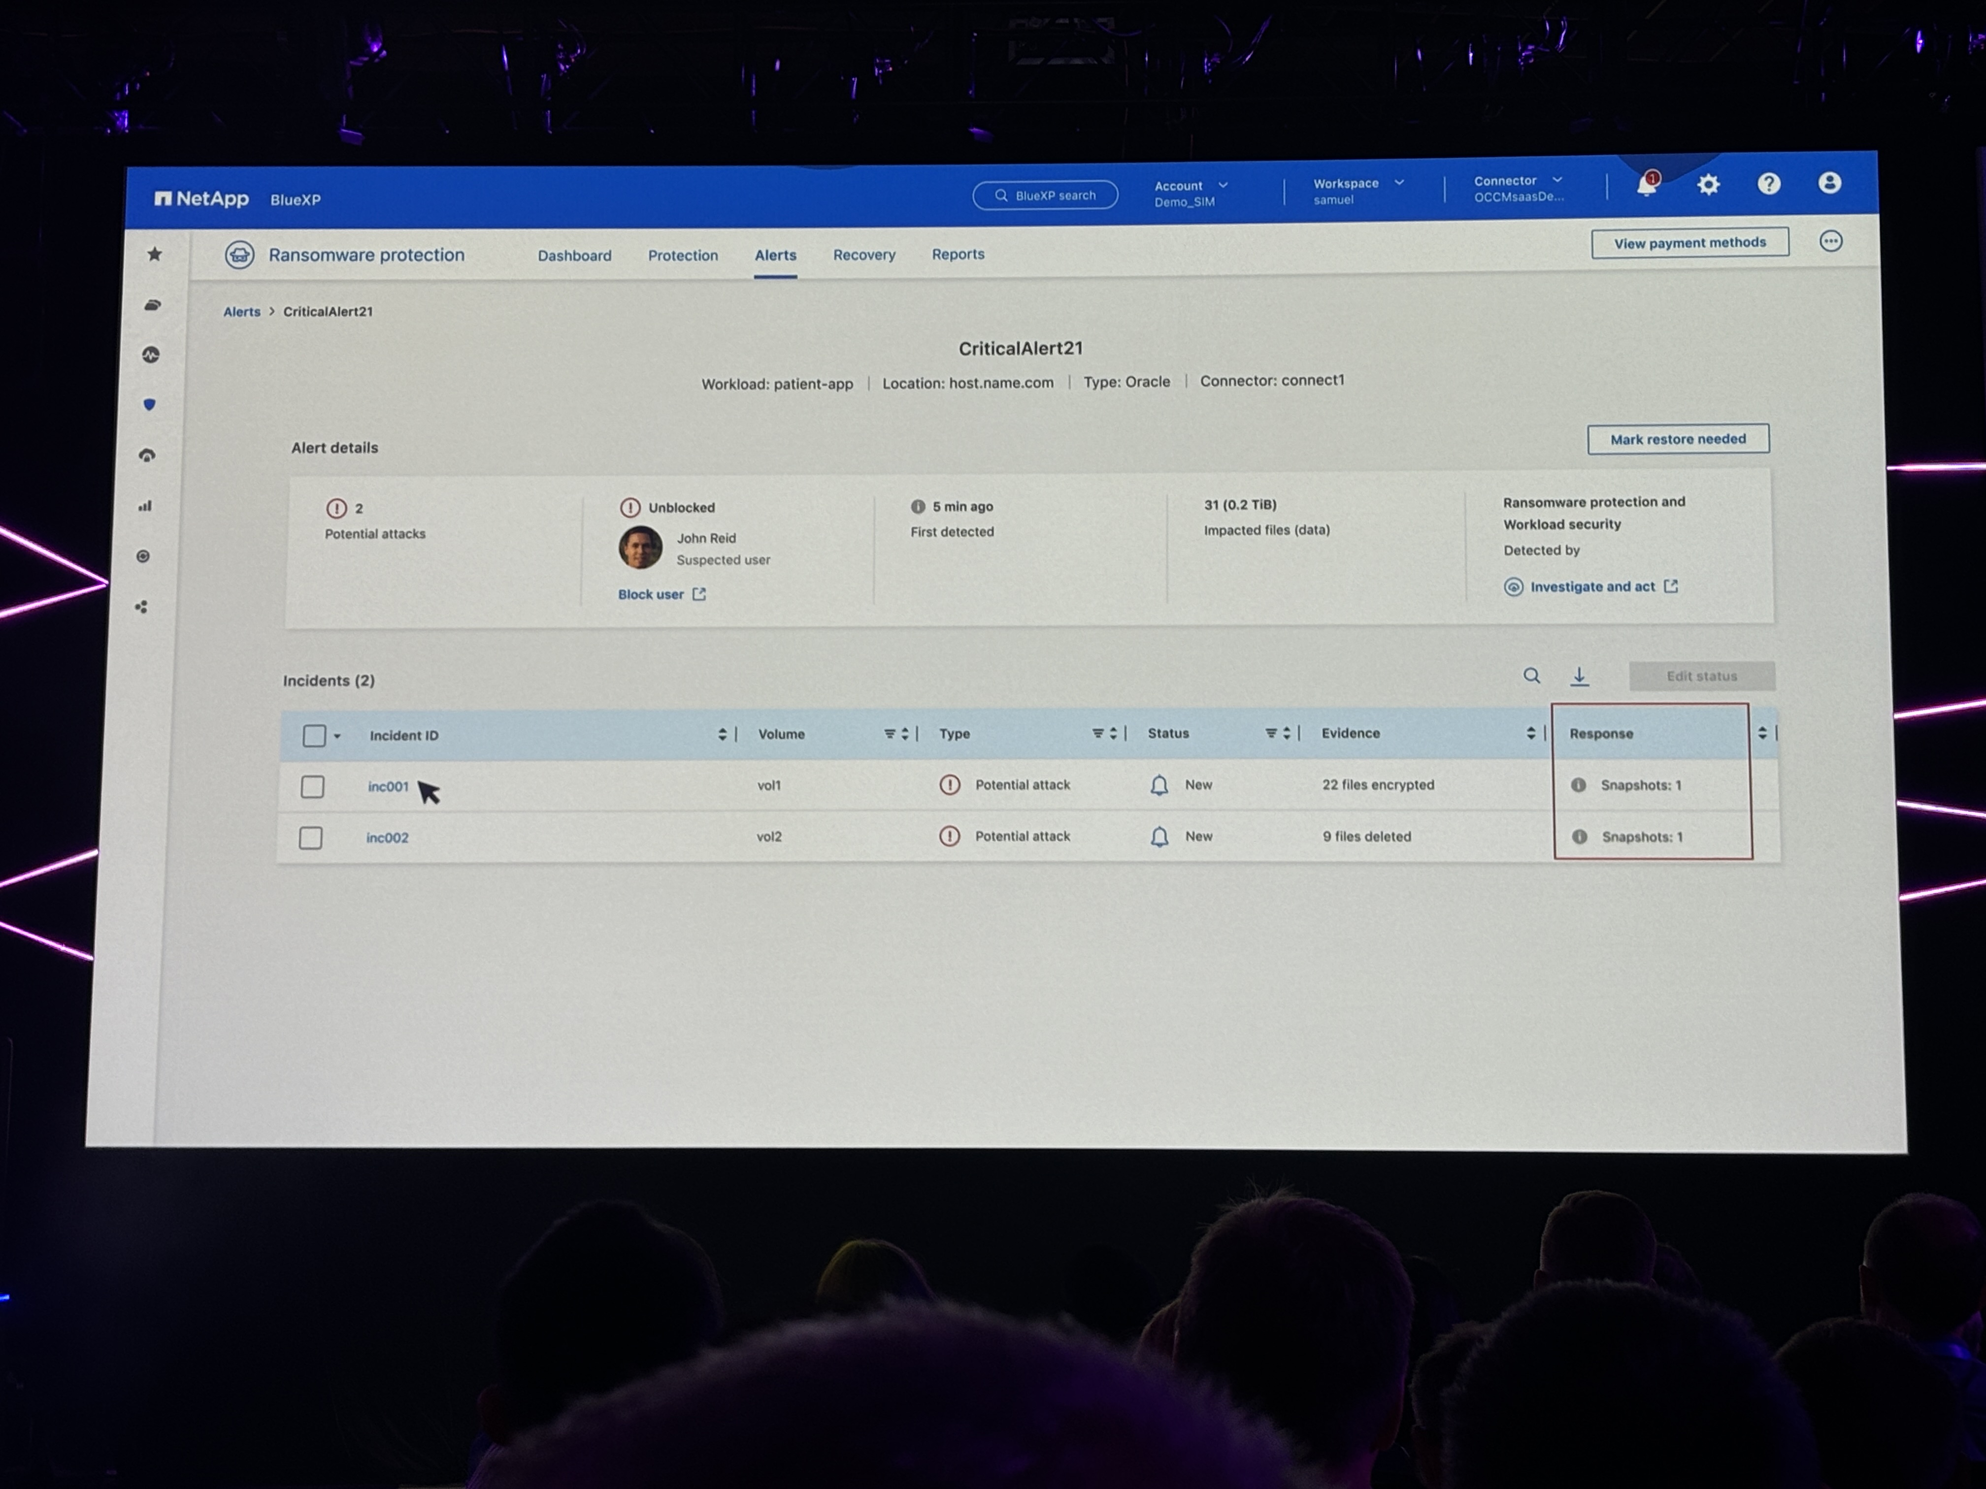Sort by Response column arrows
The width and height of the screenshot is (1986, 1489).
1762,733
